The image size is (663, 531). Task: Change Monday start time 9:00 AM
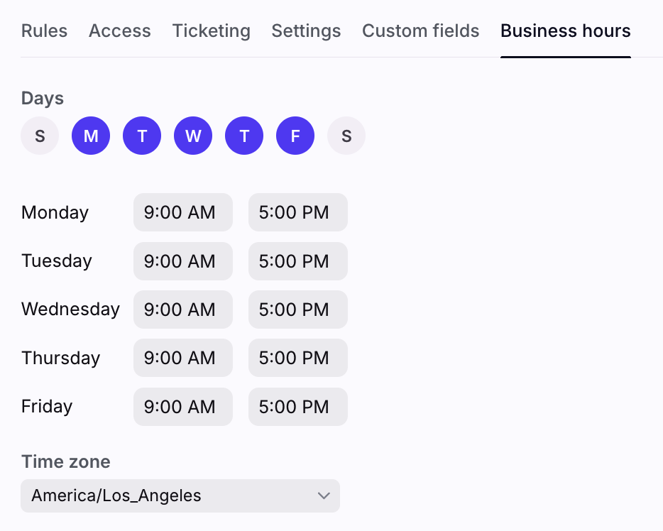tap(183, 212)
